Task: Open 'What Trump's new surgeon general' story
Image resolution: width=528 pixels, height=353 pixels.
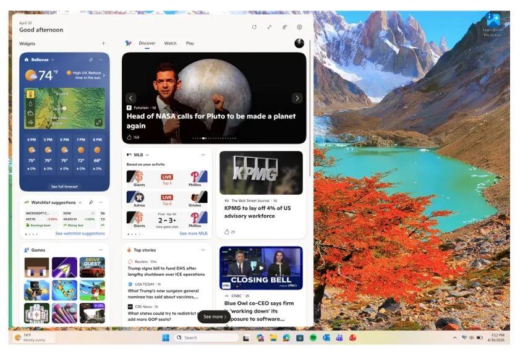Action: 163,294
